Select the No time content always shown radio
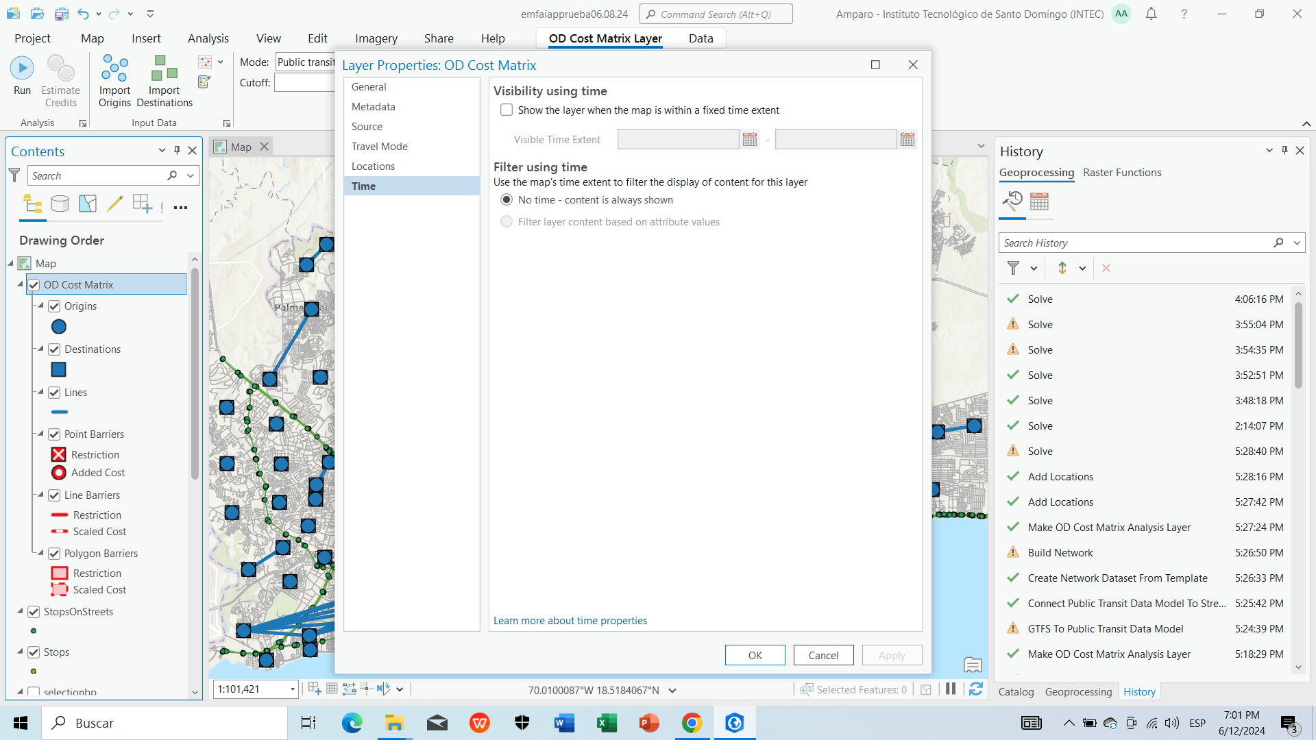Image resolution: width=1316 pixels, height=740 pixels. click(x=506, y=199)
